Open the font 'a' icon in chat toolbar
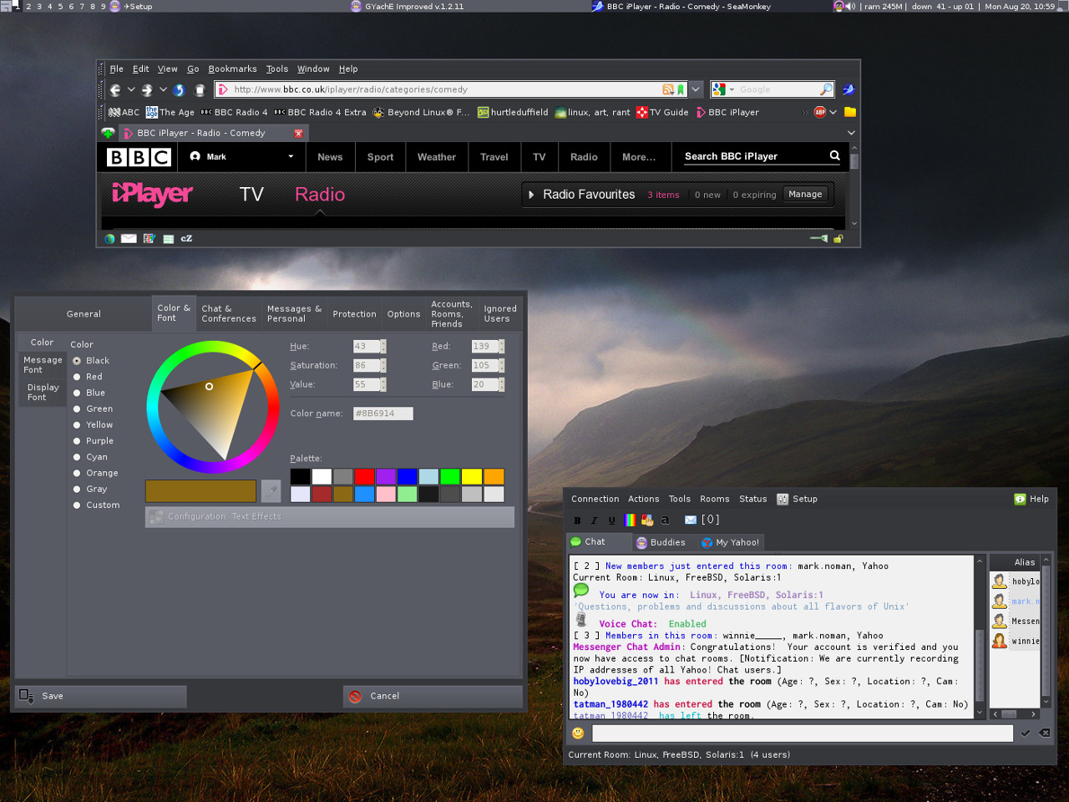This screenshot has height=802, width=1069. point(665,520)
